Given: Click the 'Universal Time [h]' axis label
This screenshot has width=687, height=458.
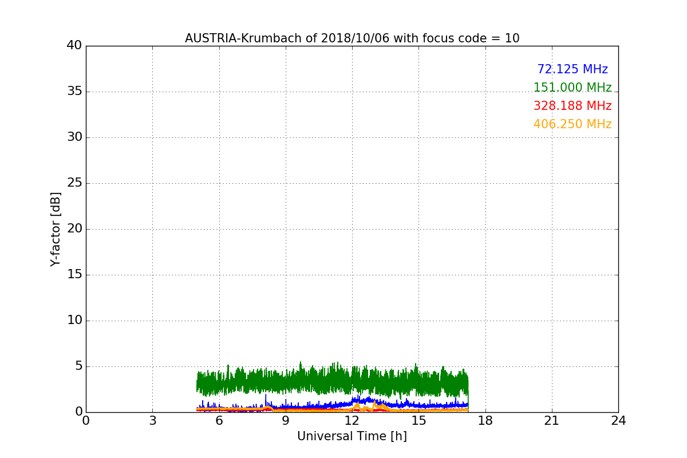Looking at the screenshot, I should click(x=352, y=436).
